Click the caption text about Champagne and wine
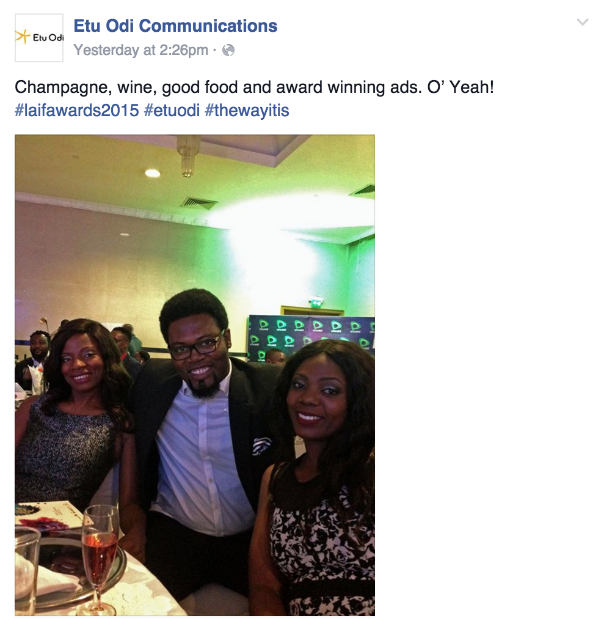This screenshot has width=601, height=632. point(254,87)
